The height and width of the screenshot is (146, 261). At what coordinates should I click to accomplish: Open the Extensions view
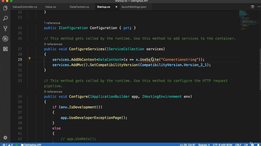point(5,49)
